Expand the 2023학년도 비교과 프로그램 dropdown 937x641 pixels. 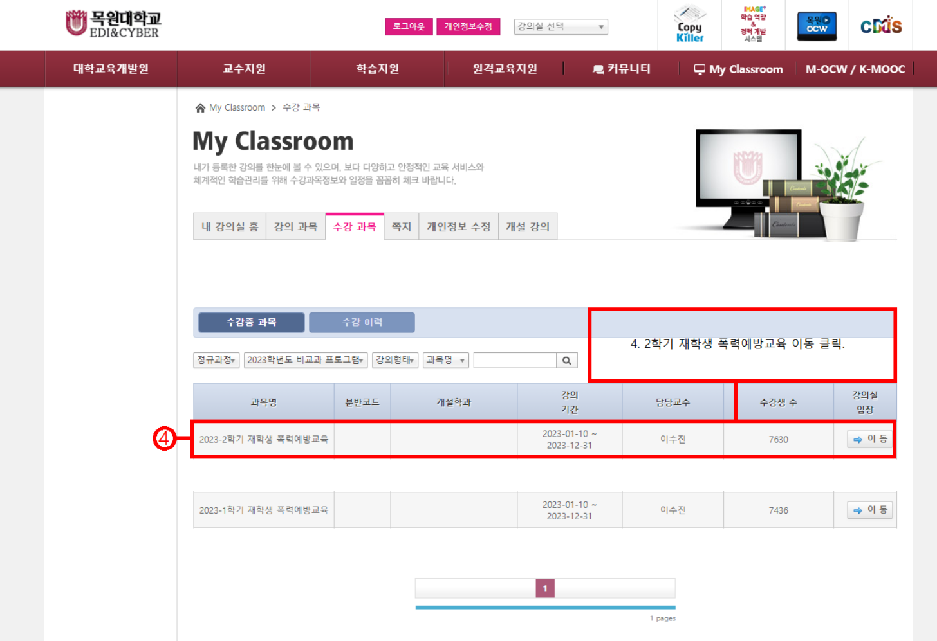coord(306,360)
